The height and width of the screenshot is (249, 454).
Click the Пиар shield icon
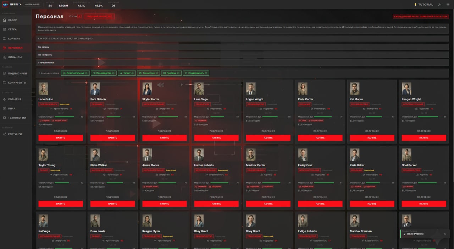click(4, 108)
